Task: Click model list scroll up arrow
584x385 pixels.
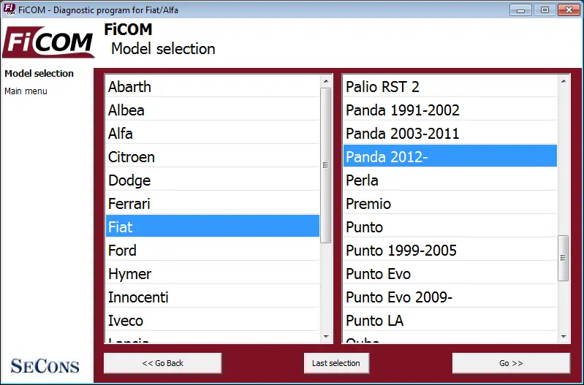Action: (x=564, y=81)
